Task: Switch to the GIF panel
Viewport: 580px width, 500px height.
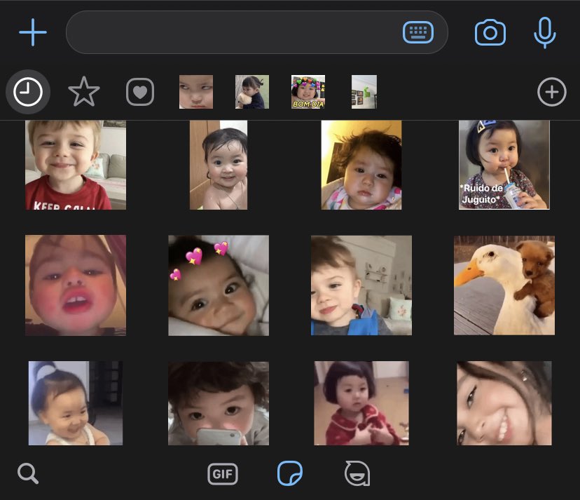Action: [x=223, y=474]
